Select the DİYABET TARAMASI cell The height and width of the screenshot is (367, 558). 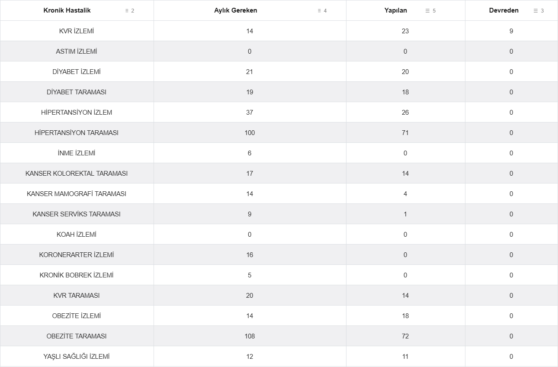[77, 92]
